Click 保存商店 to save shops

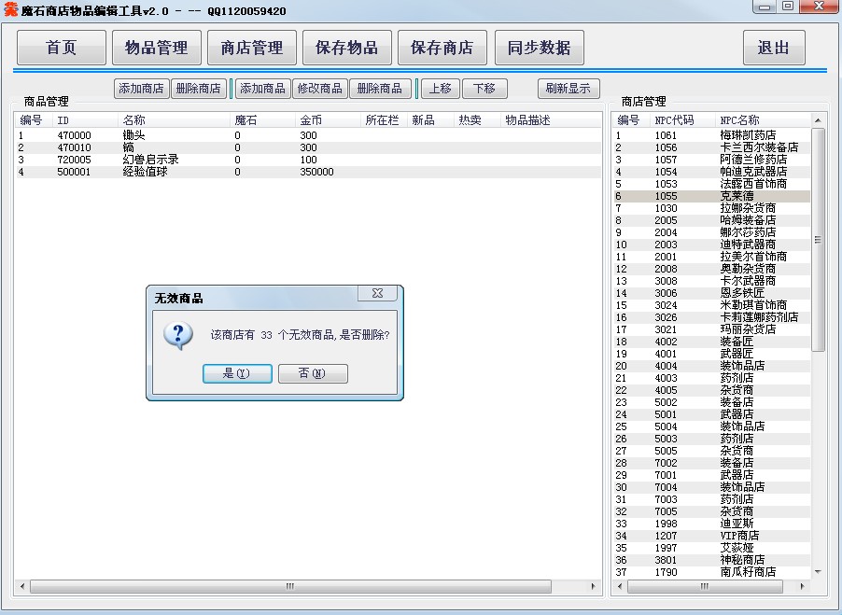pyautogui.click(x=442, y=48)
